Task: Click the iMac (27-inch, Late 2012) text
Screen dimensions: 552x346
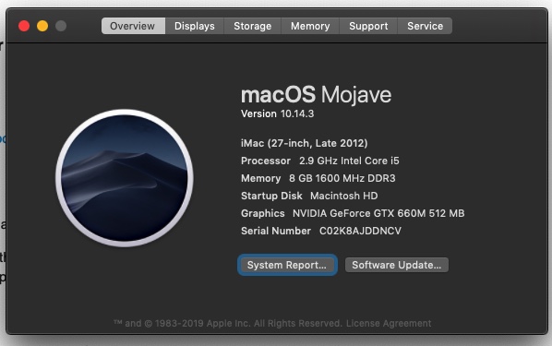Action: pyautogui.click(x=305, y=143)
